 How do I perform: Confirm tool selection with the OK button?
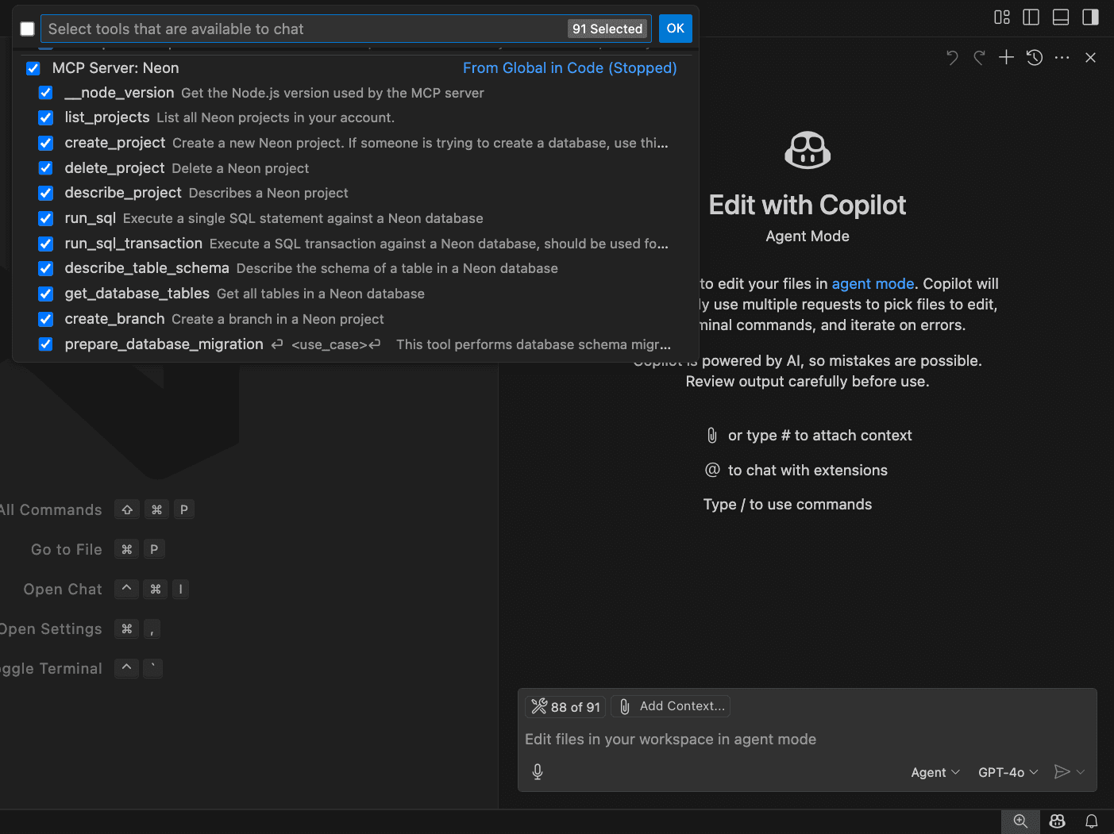[675, 28]
